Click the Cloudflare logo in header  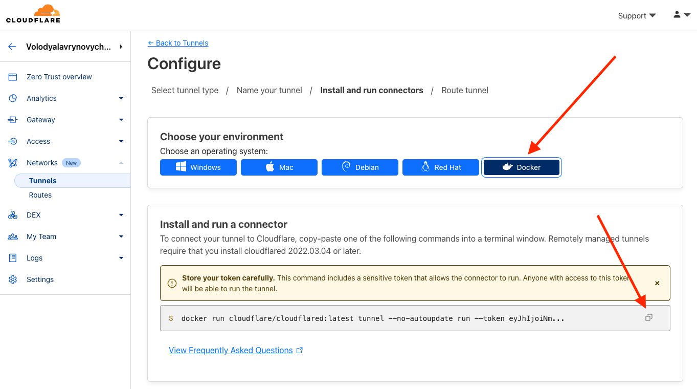pyautogui.click(x=33, y=14)
